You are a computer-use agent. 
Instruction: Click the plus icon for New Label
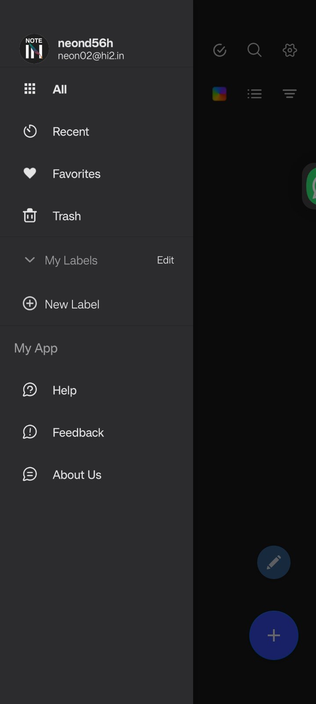coord(30,304)
